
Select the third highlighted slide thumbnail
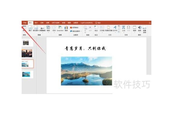click(x=28, y=64)
